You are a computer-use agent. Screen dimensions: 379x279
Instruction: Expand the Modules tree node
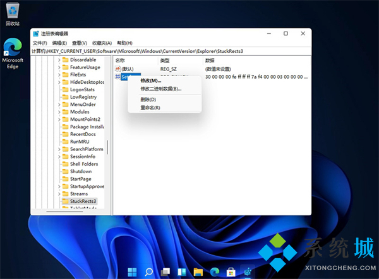click(x=59, y=112)
